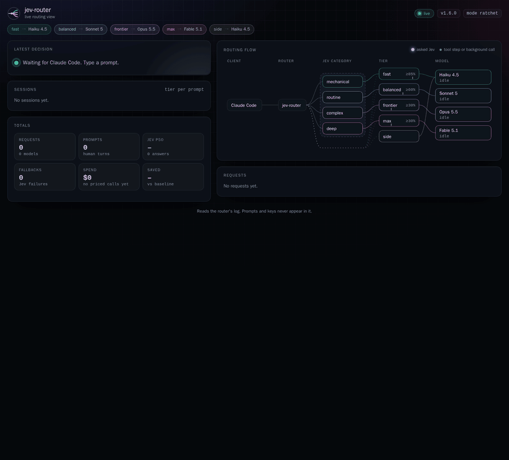Click the fast tier node
The height and width of the screenshot is (460, 509).
(399, 74)
